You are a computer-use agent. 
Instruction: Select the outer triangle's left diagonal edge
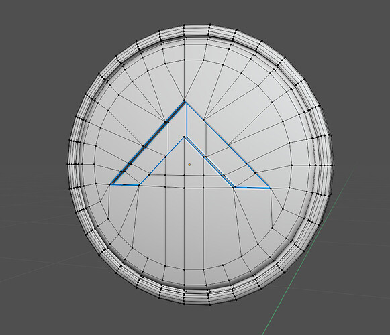(x=147, y=143)
